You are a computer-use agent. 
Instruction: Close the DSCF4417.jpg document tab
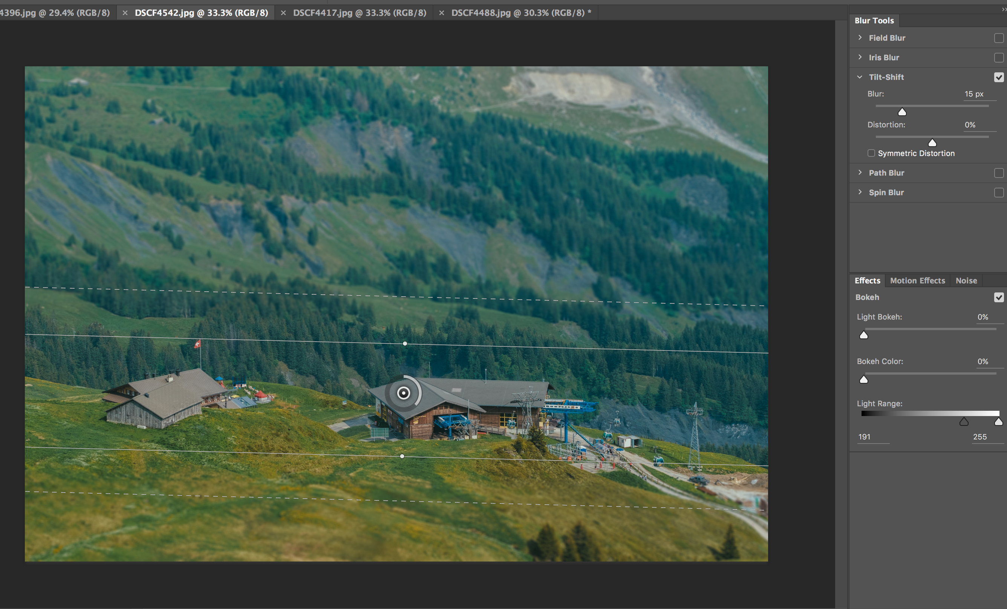click(x=283, y=13)
